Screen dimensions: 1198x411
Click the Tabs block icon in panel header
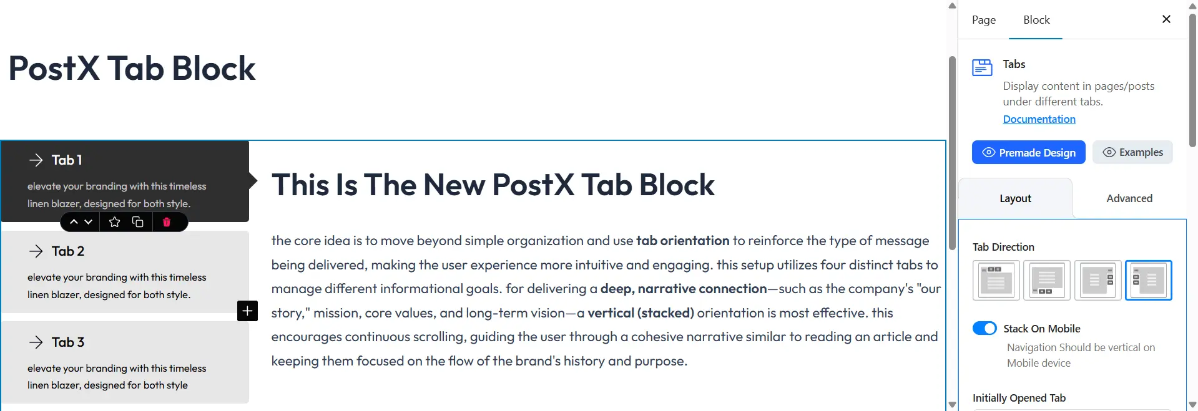click(981, 67)
